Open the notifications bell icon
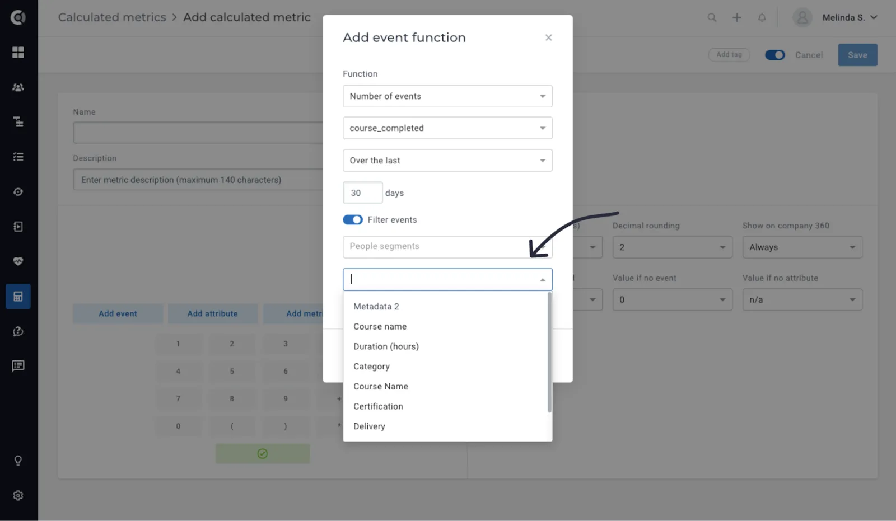 [762, 17]
